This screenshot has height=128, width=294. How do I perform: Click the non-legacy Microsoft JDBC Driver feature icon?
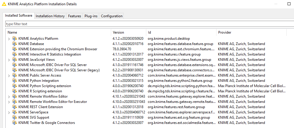point(15,65)
